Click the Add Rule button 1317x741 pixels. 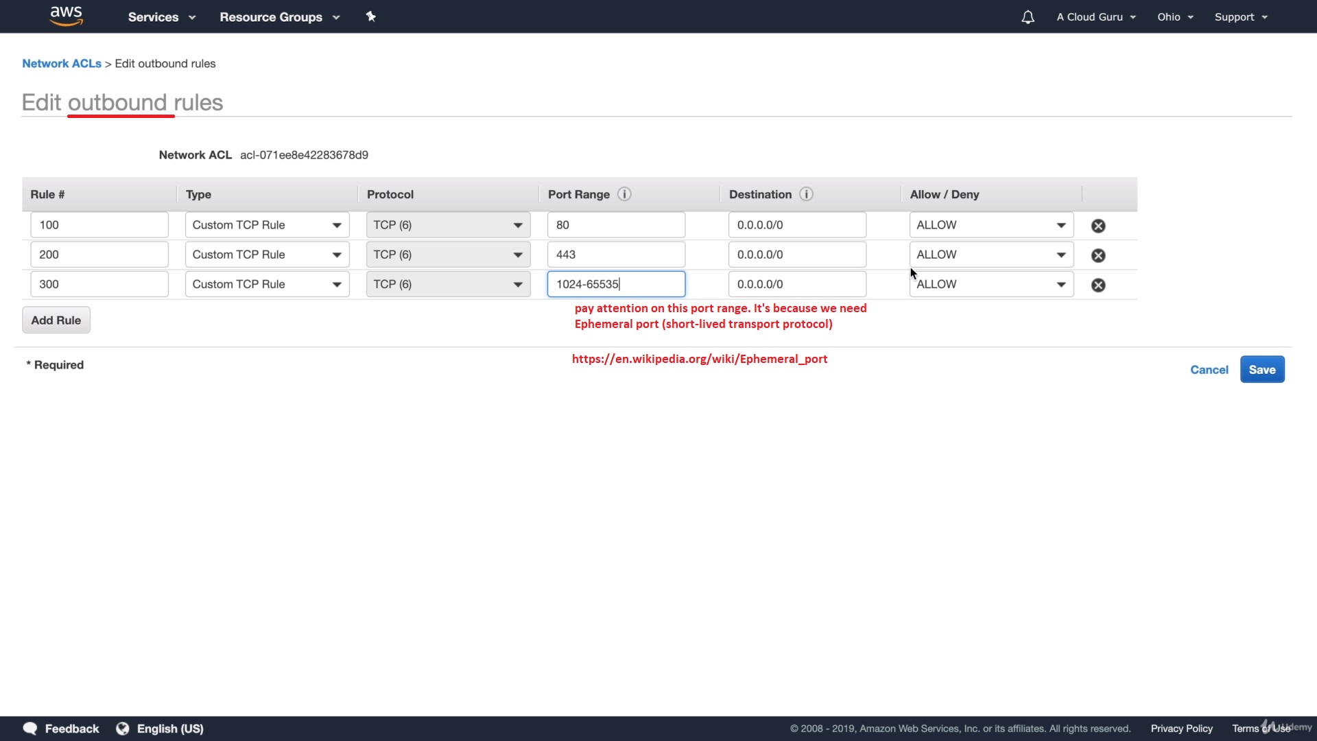coord(56,320)
